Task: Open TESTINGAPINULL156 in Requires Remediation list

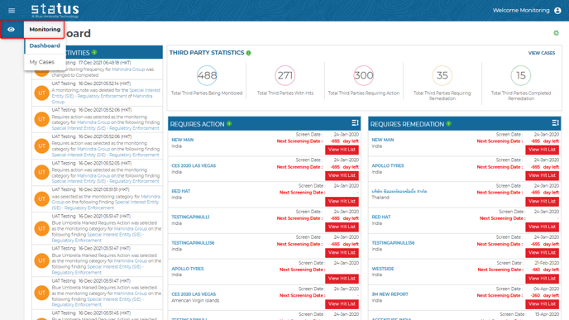Action: 393,243
